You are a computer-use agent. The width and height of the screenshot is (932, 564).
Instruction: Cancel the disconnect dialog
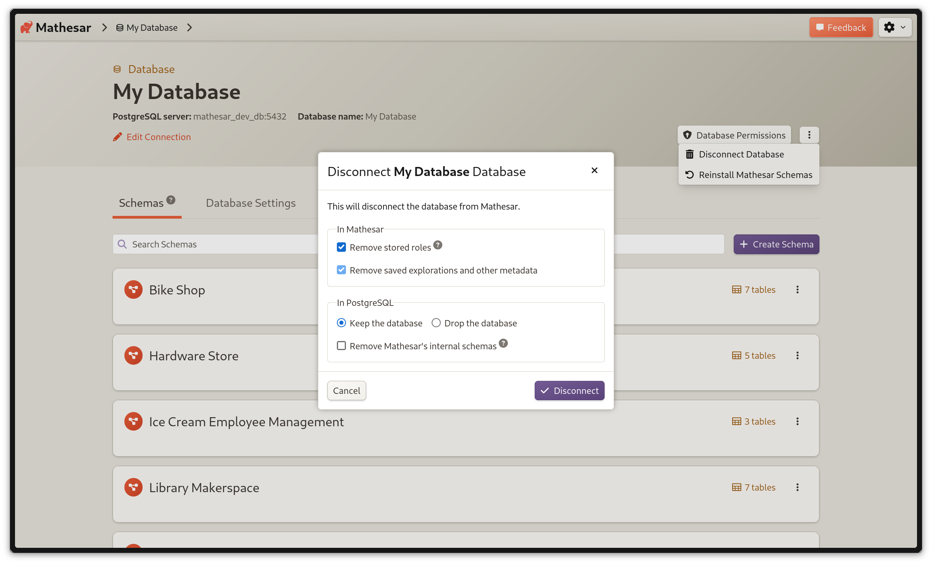pyautogui.click(x=346, y=390)
